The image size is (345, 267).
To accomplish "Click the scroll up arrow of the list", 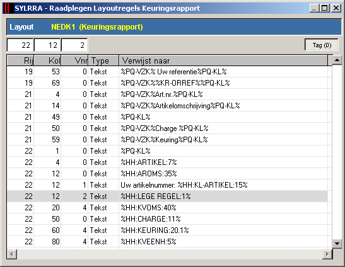I will pyautogui.click(x=337, y=60).
